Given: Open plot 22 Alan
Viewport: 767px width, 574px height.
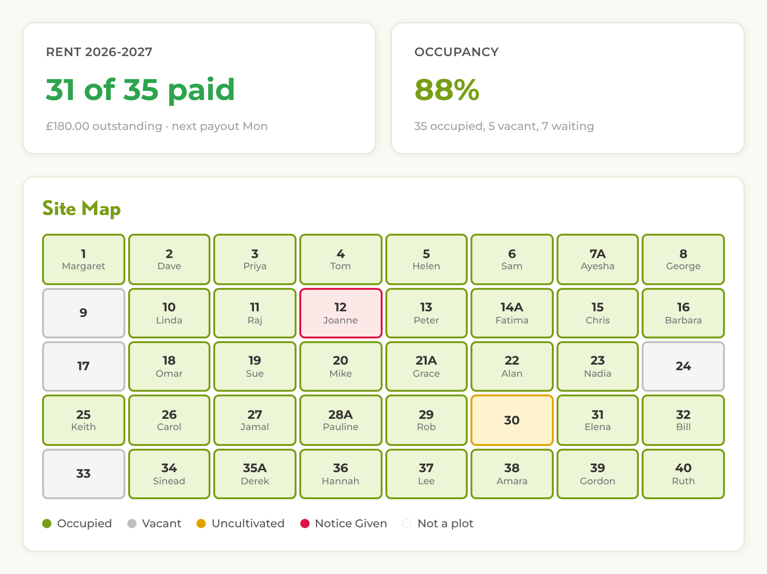Looking at the screenshot, I should click(512, 366).
